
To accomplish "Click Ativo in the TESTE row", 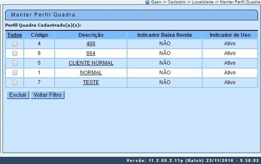I will pos(230,82).
